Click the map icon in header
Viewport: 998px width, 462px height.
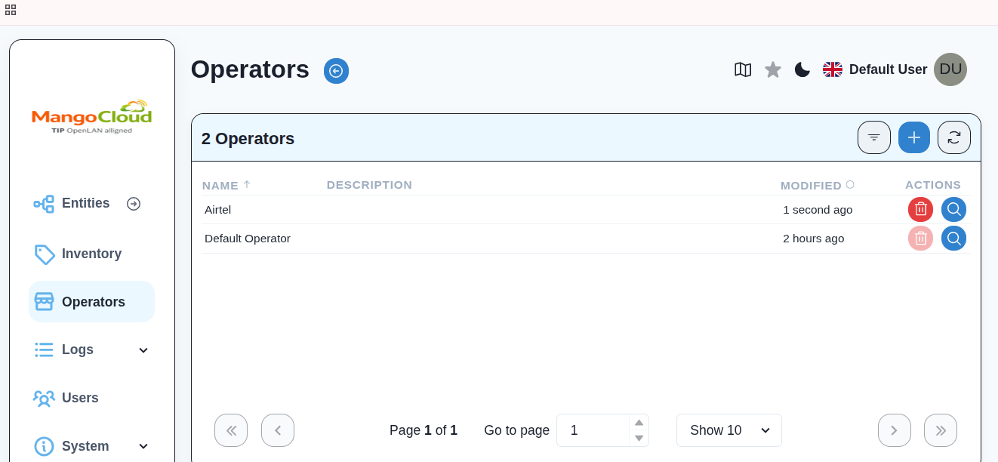click(x=743, y=69)
